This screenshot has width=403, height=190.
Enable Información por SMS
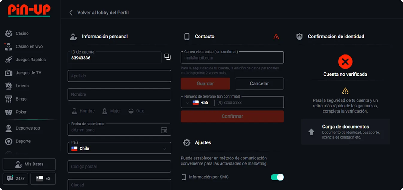coord(277,177)
